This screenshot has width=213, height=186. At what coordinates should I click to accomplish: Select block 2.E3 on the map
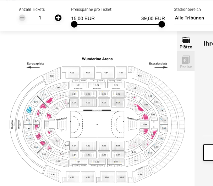[104, 94]
